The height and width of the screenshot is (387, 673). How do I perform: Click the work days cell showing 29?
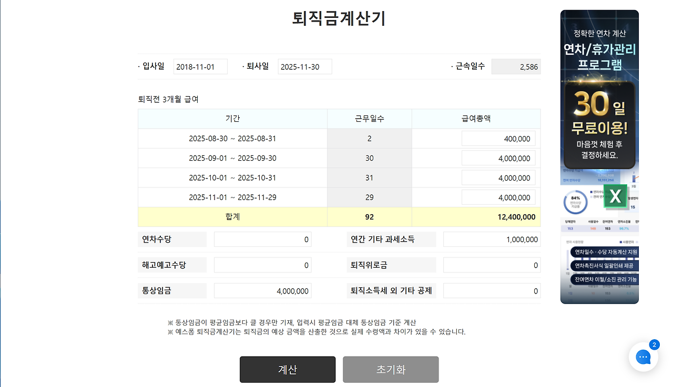(370, 197)
